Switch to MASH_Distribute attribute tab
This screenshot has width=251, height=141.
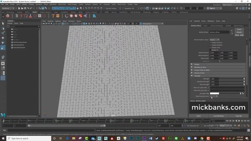pyautogui.click(x=216, y=25)
